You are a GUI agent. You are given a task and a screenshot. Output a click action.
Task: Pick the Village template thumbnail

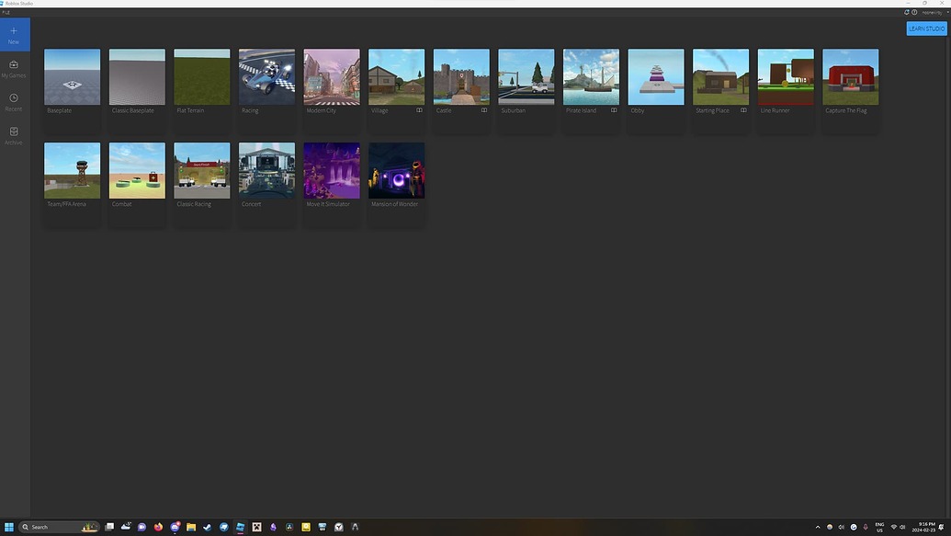(x=397, y=77)
